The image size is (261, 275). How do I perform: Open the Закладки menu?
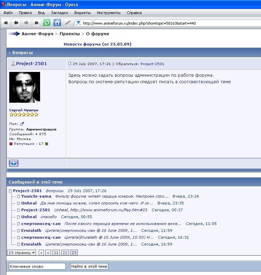(x=60, y=13)
